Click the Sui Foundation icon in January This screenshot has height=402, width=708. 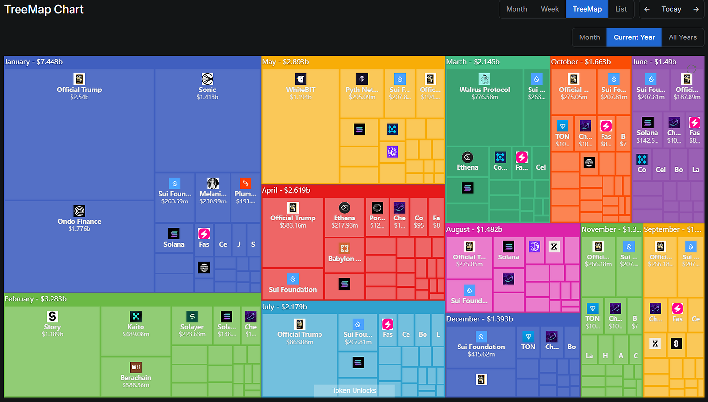pos(175,183)
